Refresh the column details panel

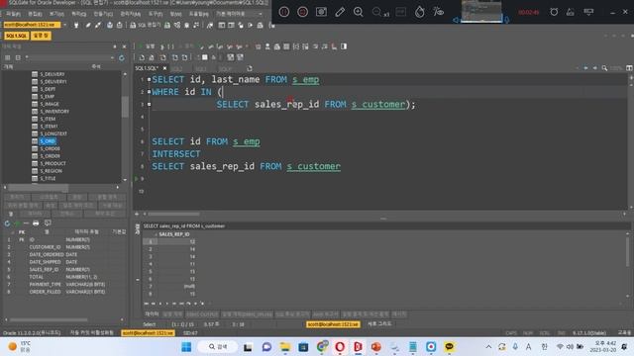(x=7, y=223)
